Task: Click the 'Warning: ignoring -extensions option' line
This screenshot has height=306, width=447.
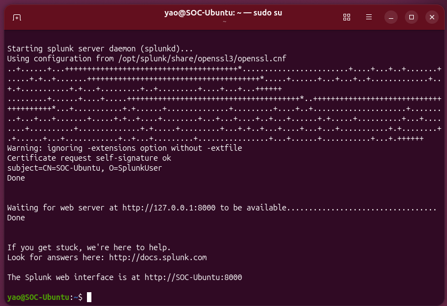Action: (125, 148)
